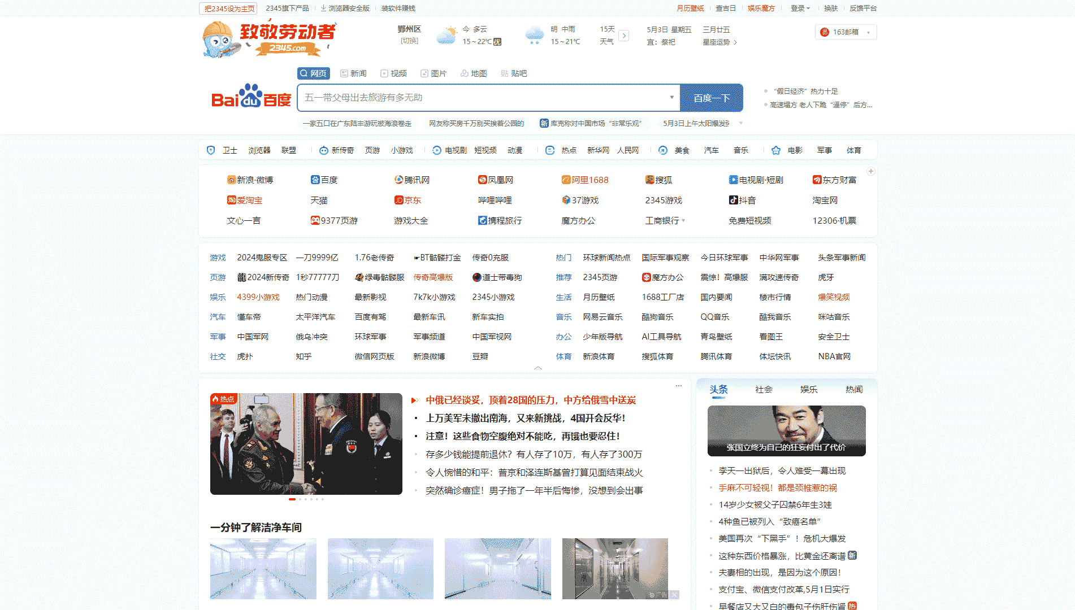Open the search box suggestion dropdown arrow

tap(671, 97)
